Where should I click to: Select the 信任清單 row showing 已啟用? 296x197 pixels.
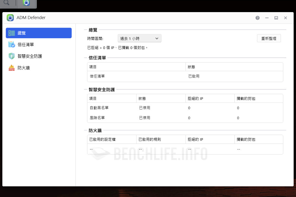[185, 76]
